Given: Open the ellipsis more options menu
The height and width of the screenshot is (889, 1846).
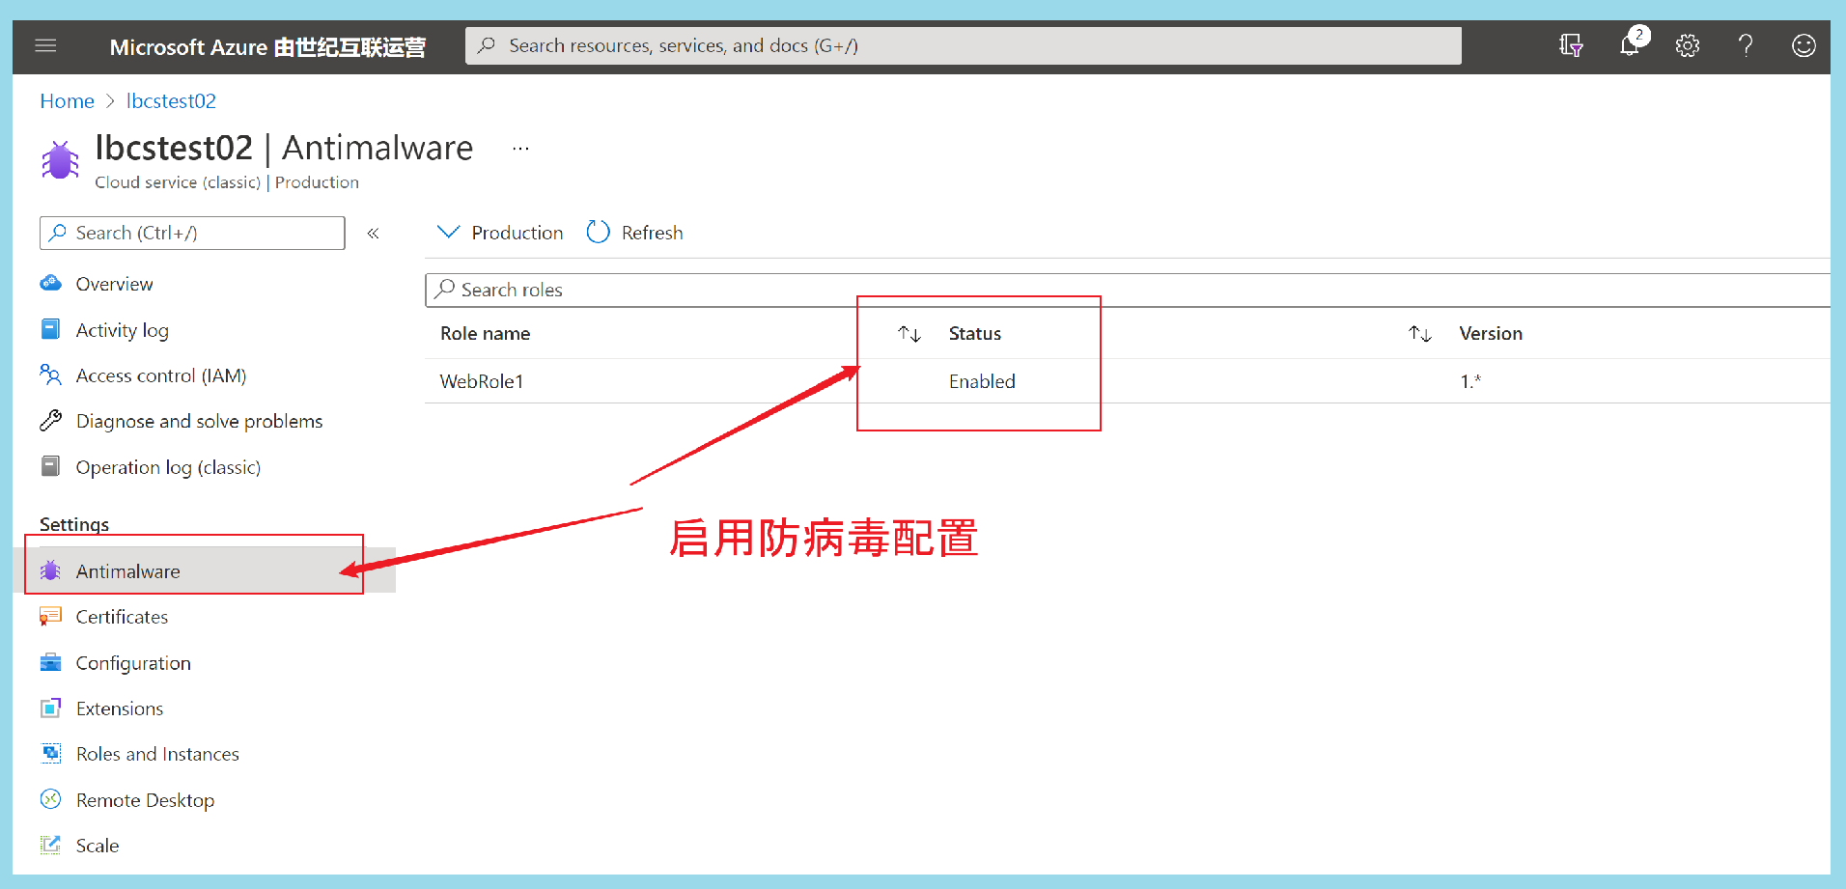Looking at the screenshot, I should [x=520, y=149].
